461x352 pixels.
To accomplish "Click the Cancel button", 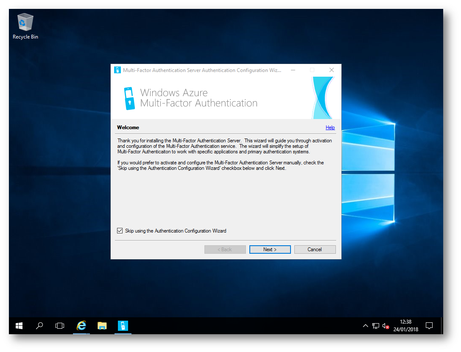I will (315, 249).
